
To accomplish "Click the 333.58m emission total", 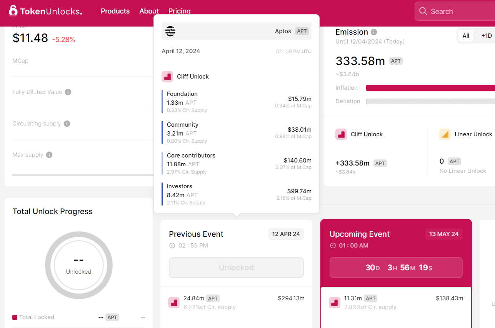I will click(360, 61).
